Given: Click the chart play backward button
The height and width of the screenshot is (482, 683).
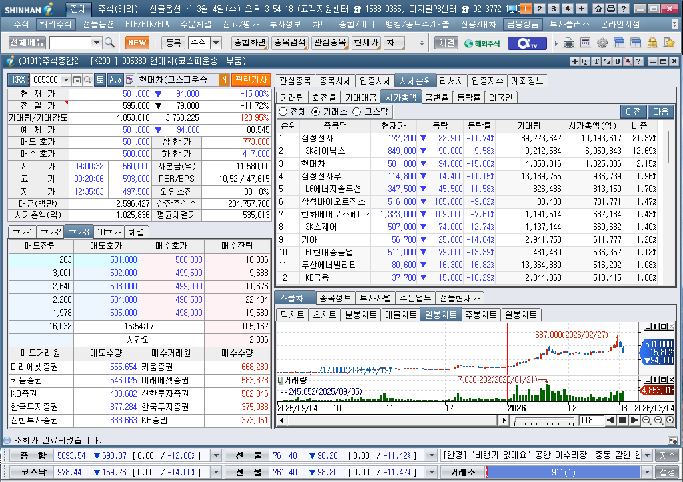Looking at the screenshot, I should (610, 420).
